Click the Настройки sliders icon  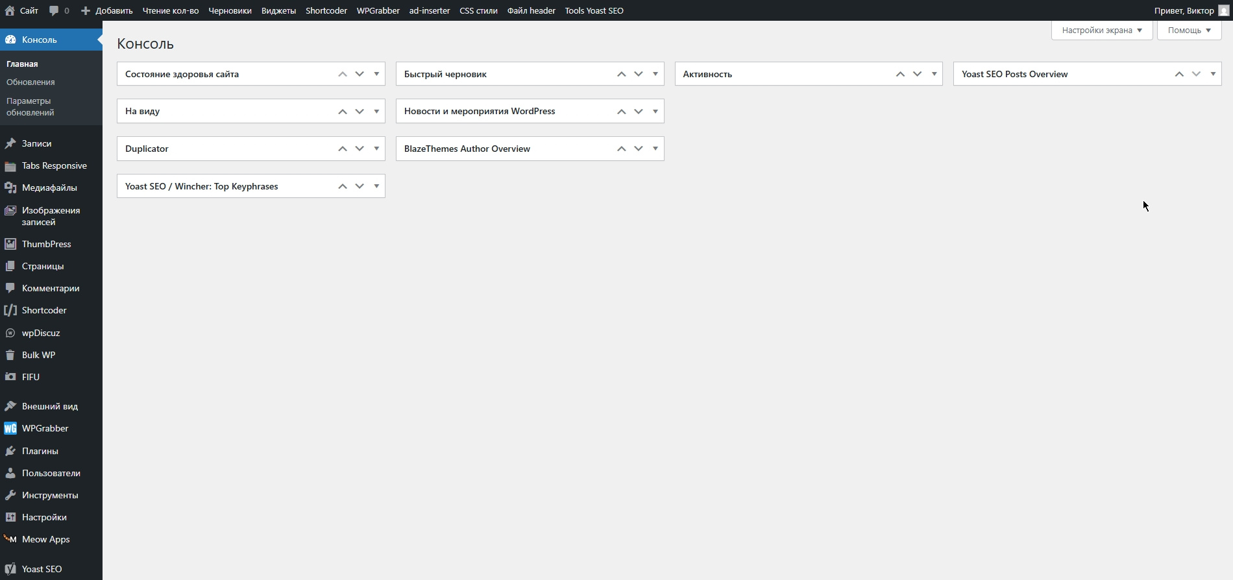tap(10, 517)
